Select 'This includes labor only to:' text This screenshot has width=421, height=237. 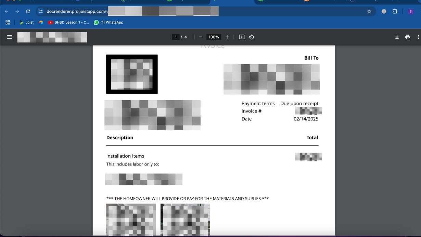[132, 164]
